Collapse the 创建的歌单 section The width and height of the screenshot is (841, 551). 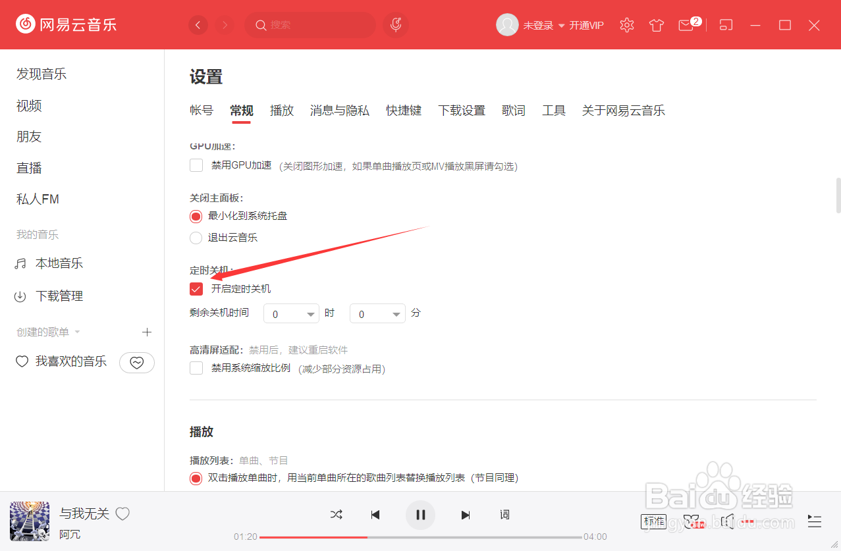(77, 332)
